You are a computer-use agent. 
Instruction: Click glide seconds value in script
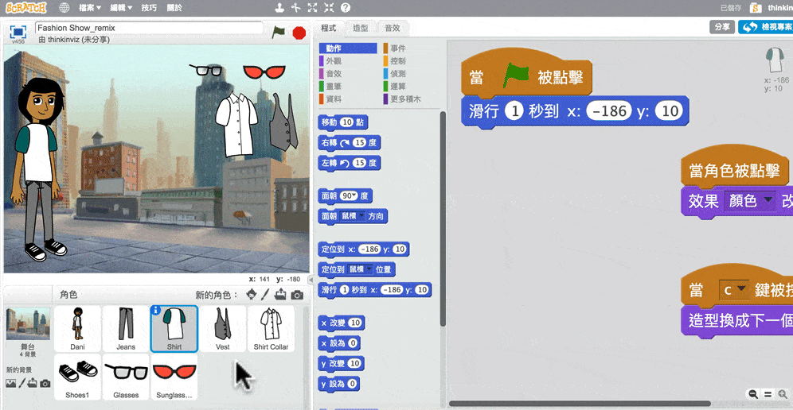514,111
